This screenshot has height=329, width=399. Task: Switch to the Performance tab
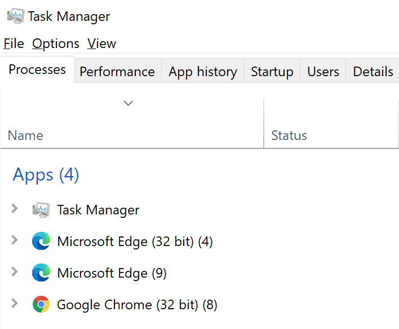tap(117, 71)
